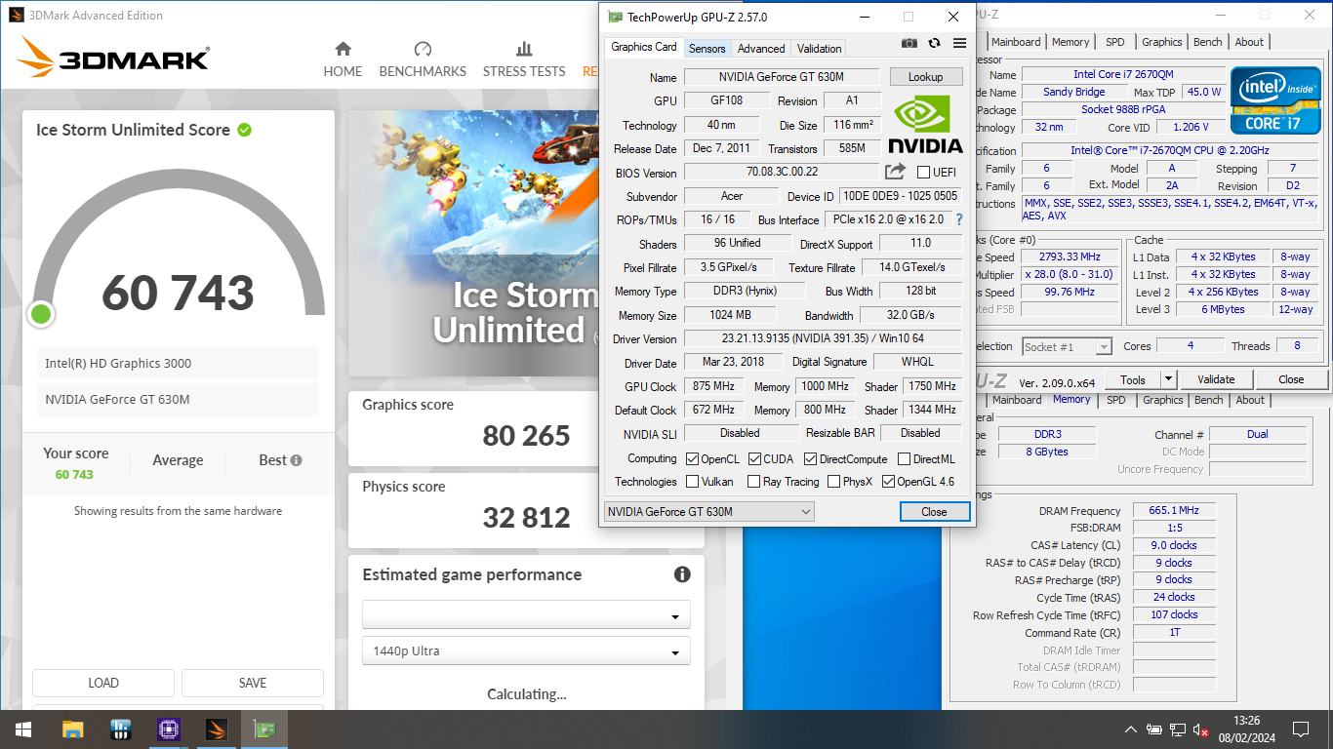This screenshot has width=1333, height=749.
Task: Click the Tools button in CPU-Z
Action: (x=1133, y=379)
